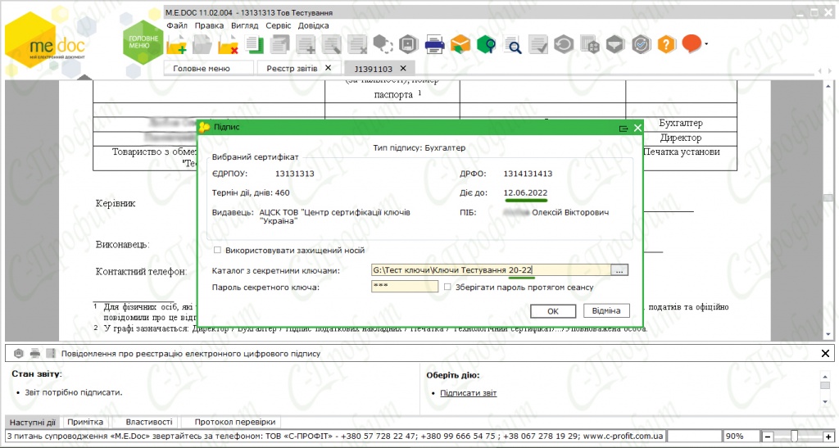The height and width of the screenshot is (448, 839).
Task: Click the Пароль секретного ключа field
Action: 405,287
